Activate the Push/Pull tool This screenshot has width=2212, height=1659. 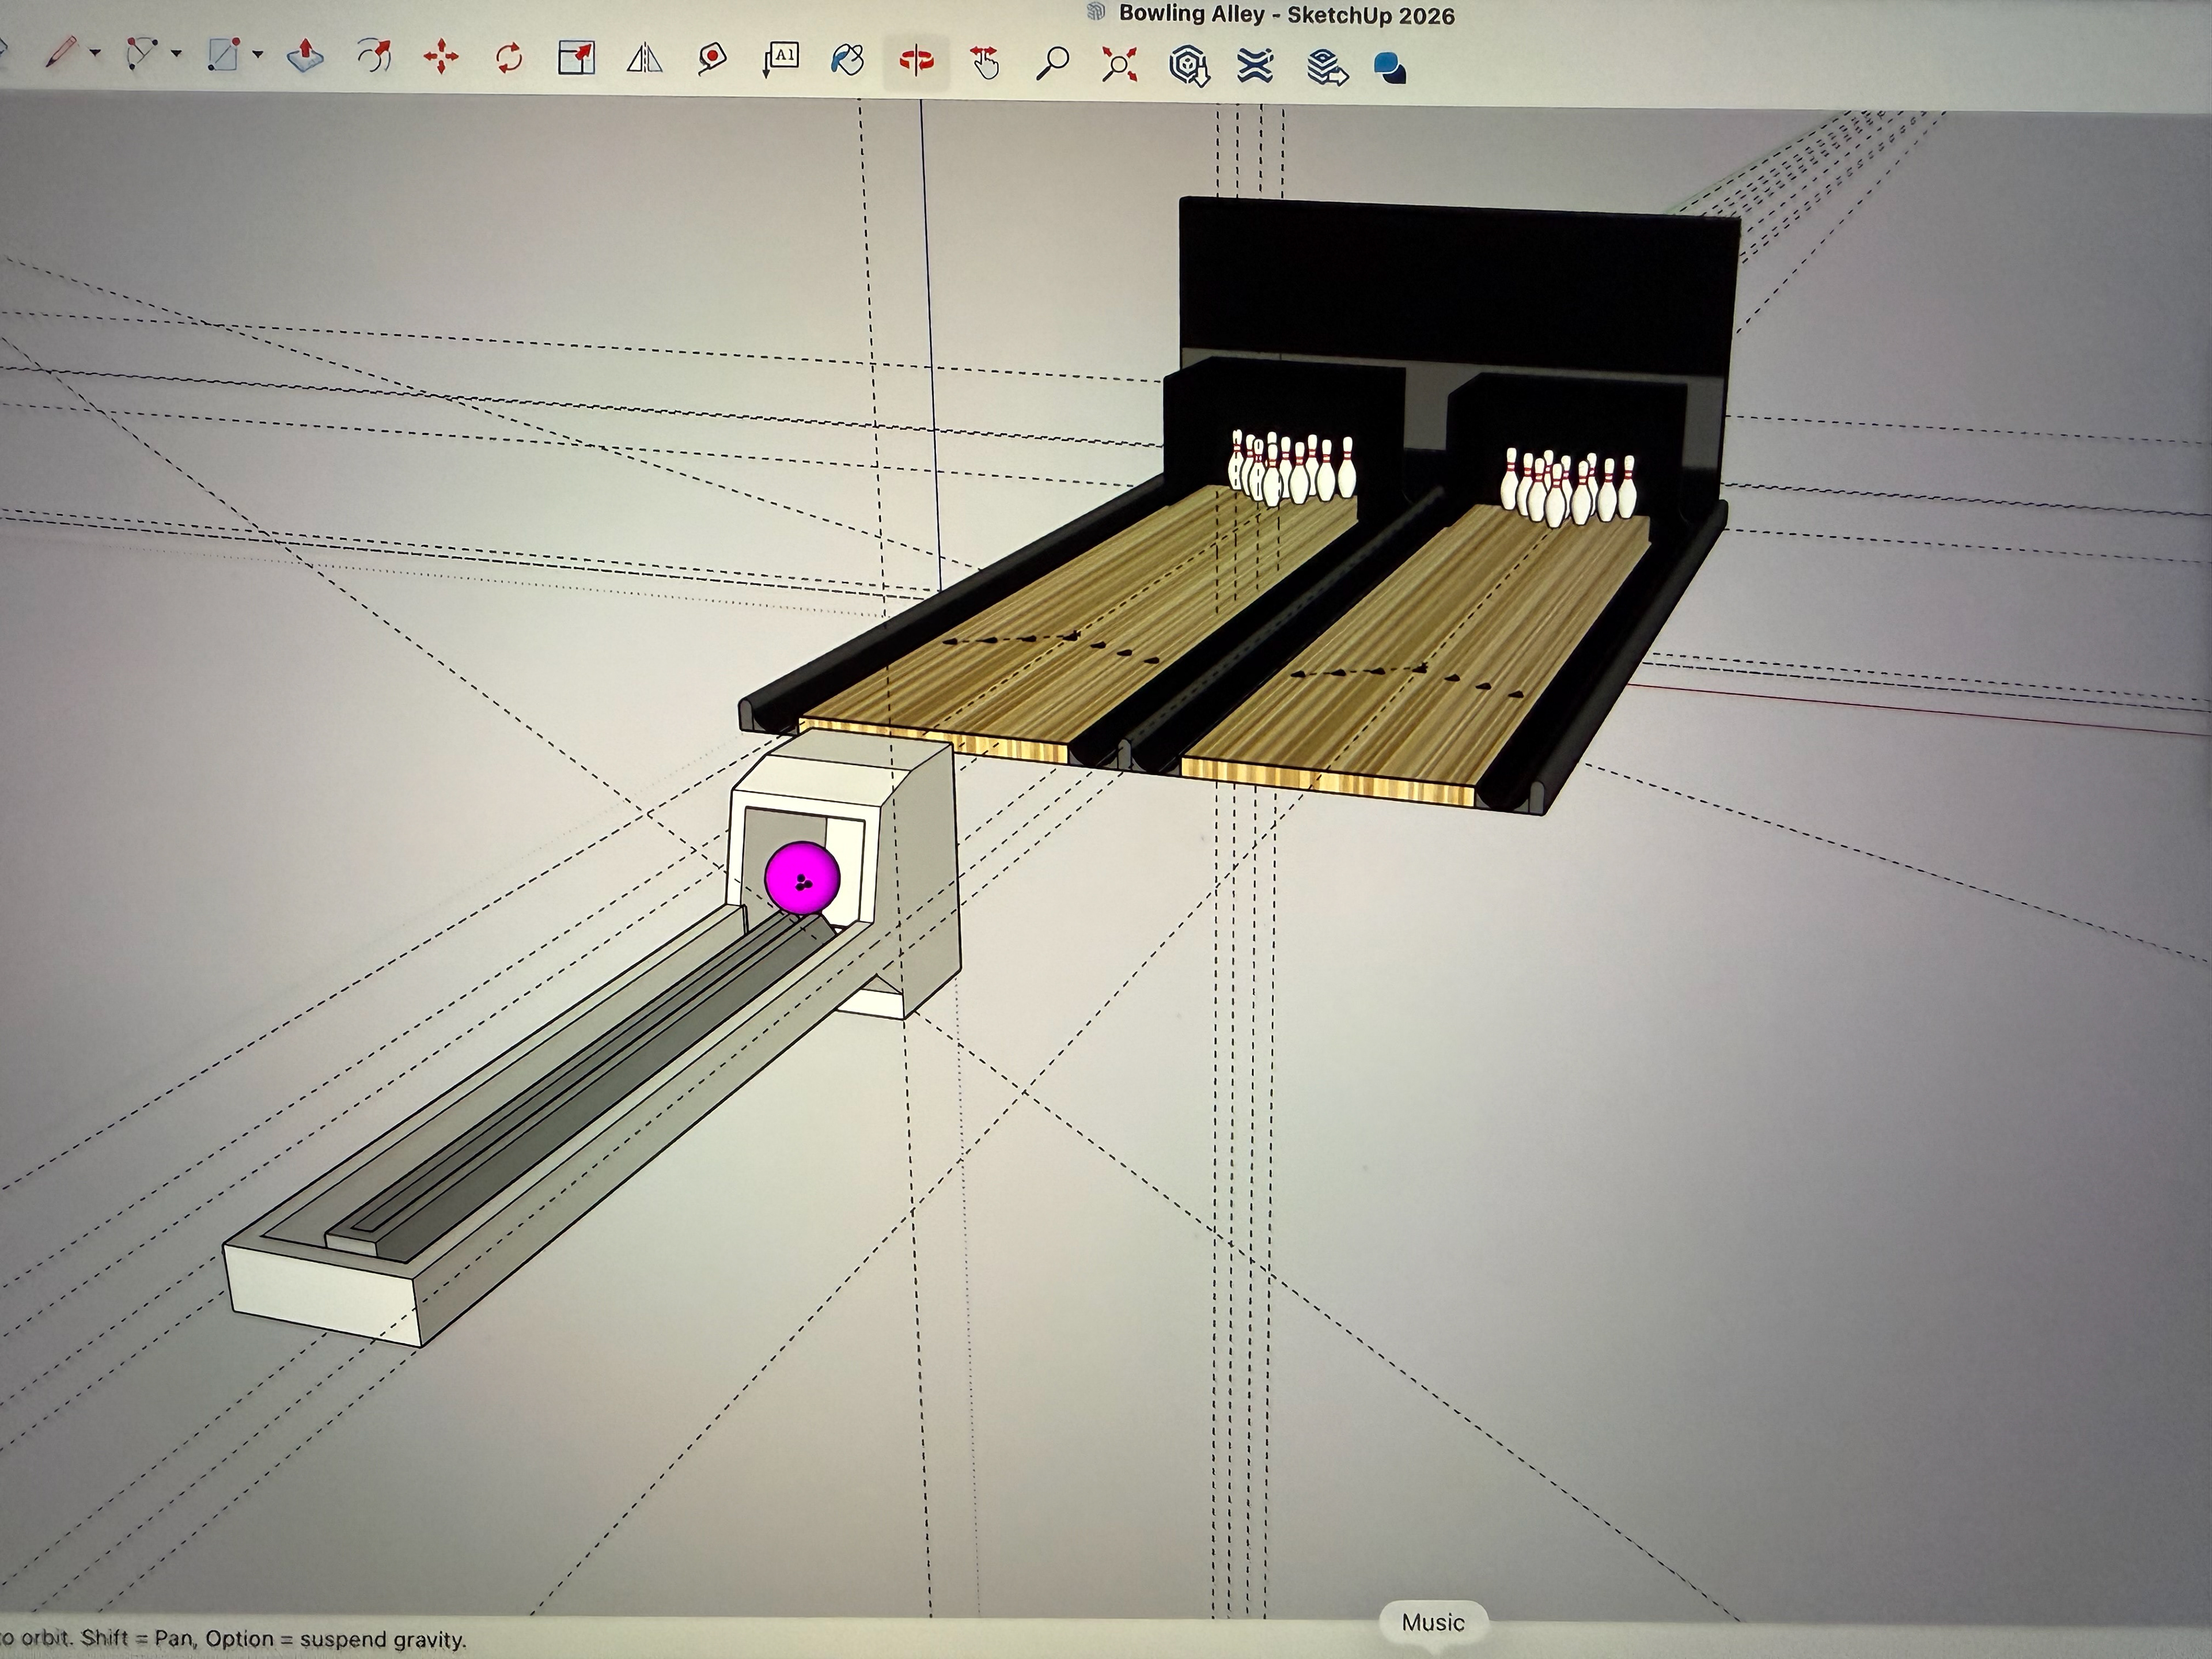pyautogui.click(x=305, y=57)
